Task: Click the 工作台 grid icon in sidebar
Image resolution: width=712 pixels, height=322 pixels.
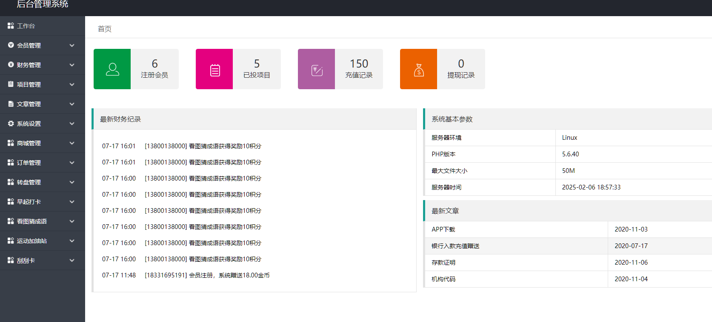Action: [x=11, y=26]
